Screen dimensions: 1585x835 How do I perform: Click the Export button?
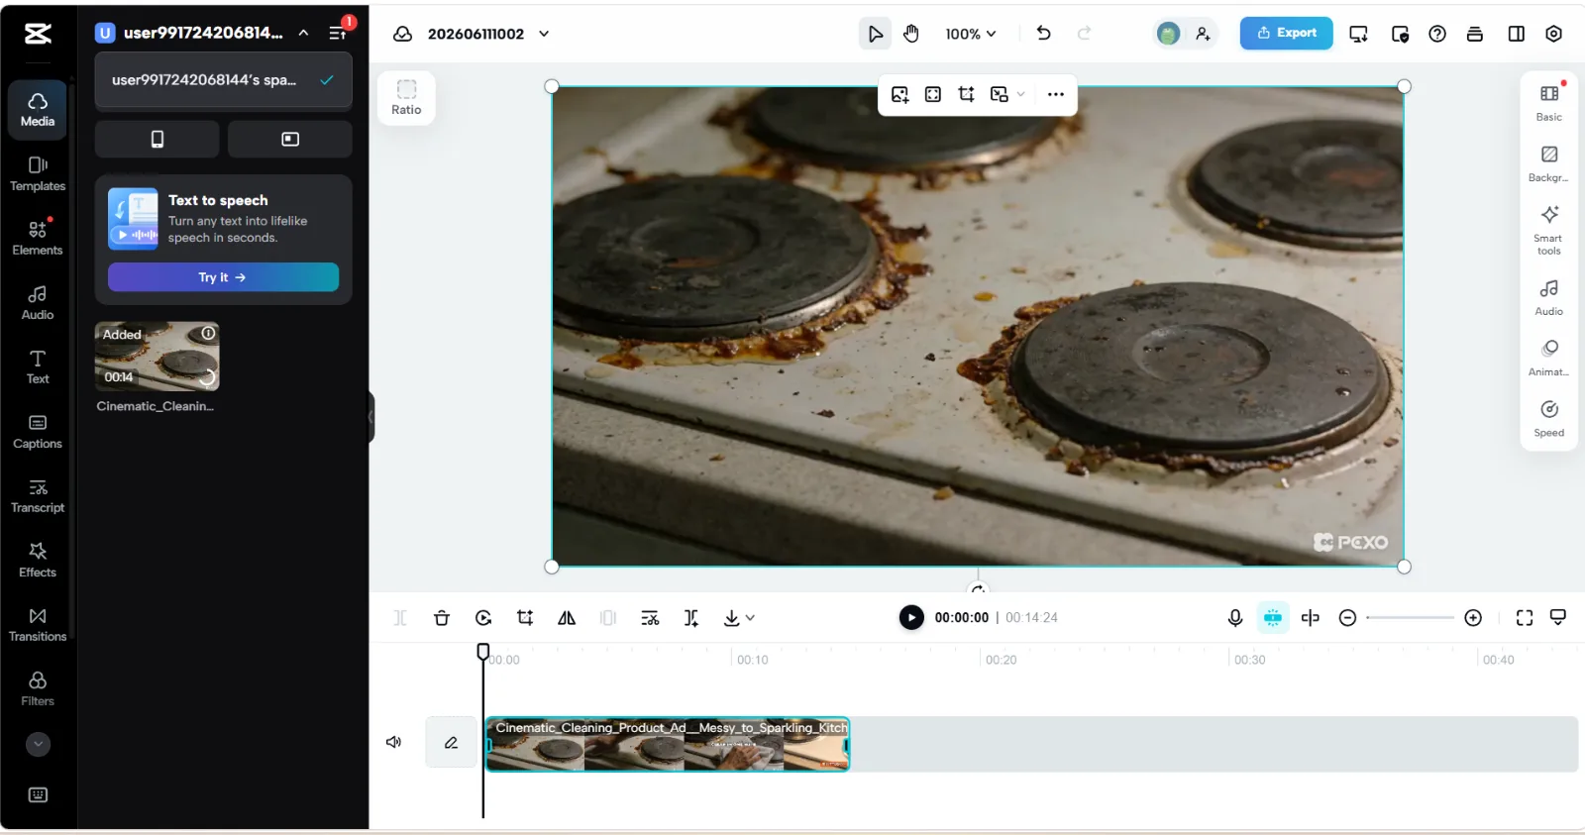point(1286,33)
